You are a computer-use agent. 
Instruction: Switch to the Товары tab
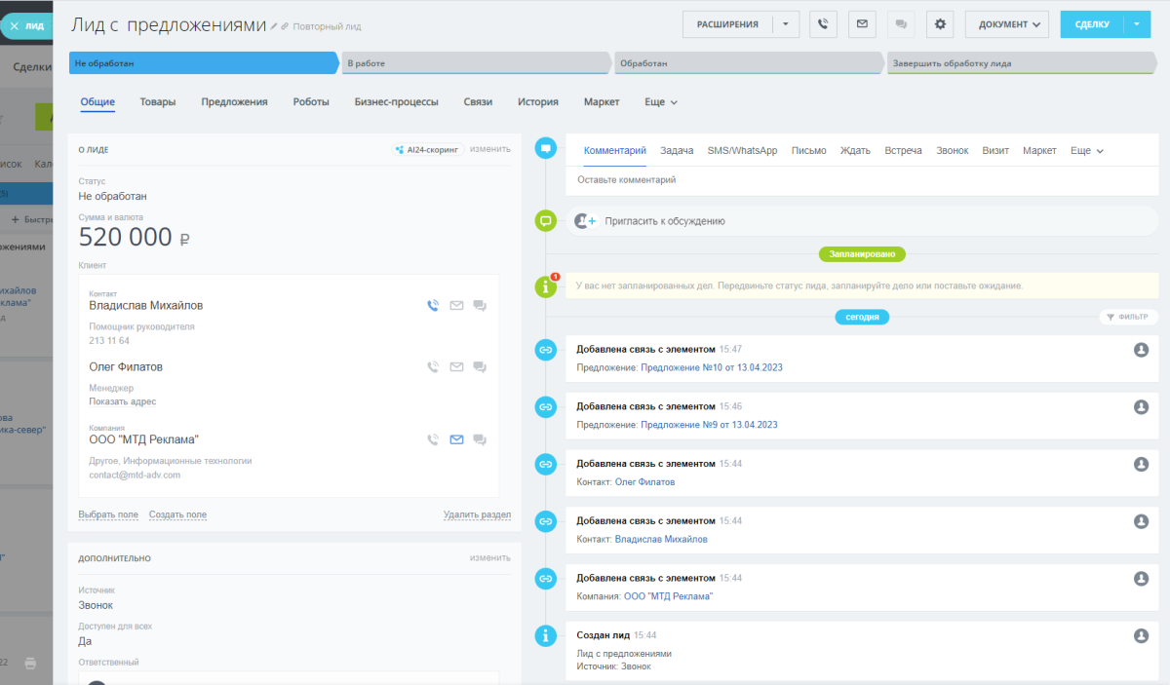pyautogui.click(x=157, y=101)
